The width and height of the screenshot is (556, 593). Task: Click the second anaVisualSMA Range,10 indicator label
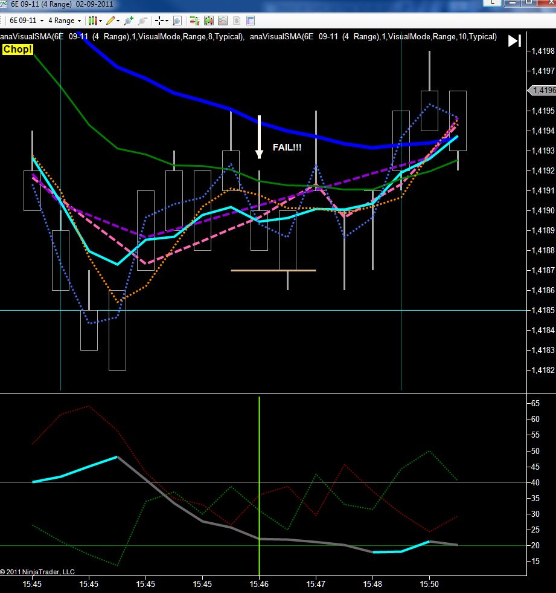tap(373, 37)
